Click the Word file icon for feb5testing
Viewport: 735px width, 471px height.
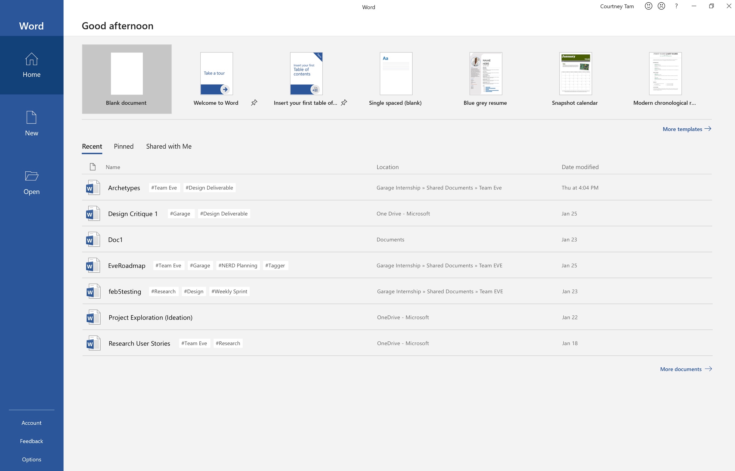pos(93,291)
